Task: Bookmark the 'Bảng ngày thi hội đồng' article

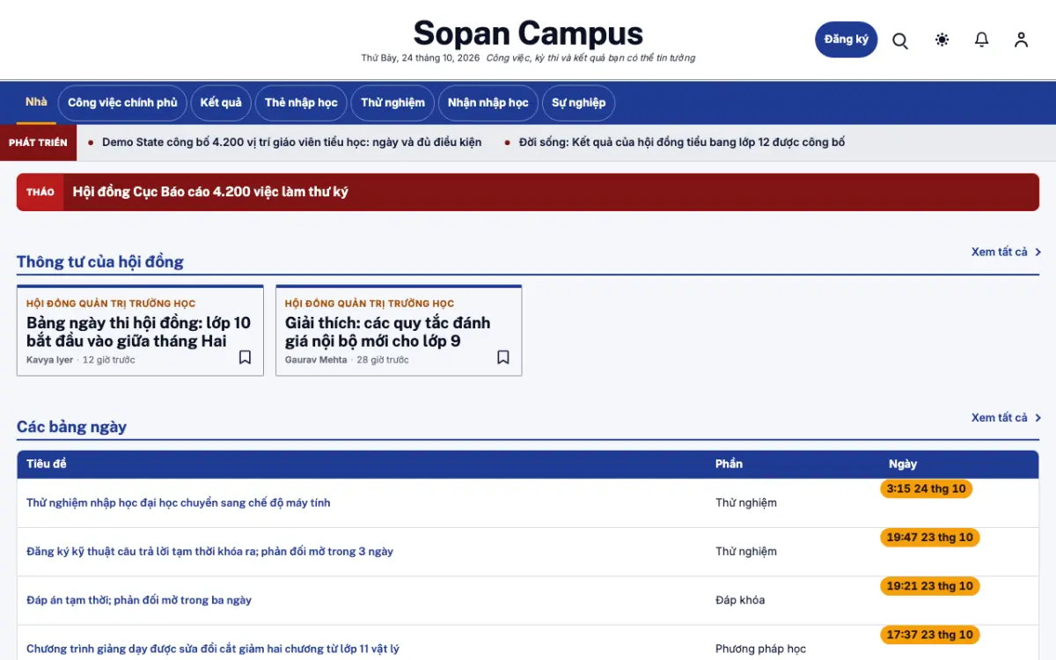Action: [246, 357]
